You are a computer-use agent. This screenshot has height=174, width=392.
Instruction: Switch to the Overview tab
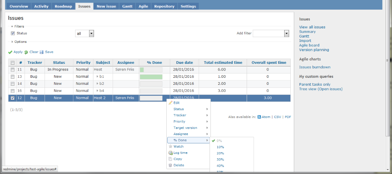[x=19, y=7]
